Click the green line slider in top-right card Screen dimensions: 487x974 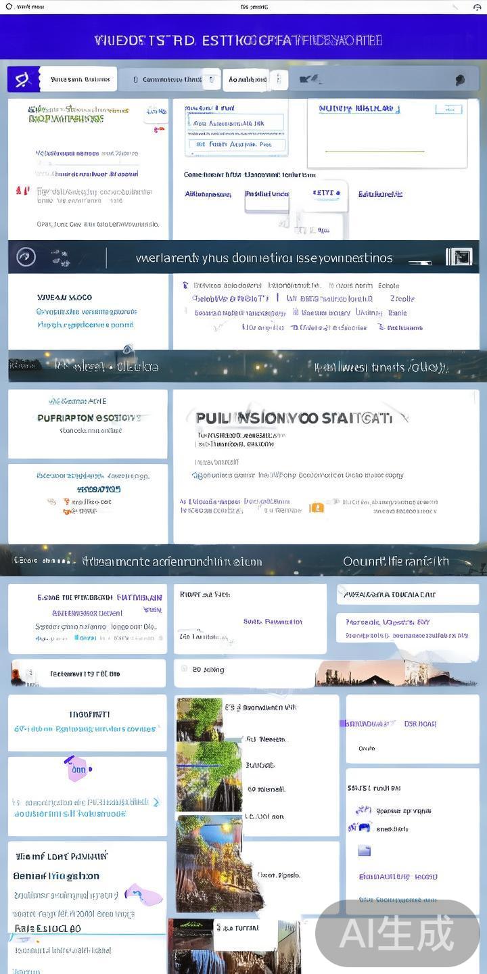pos(374,151)
